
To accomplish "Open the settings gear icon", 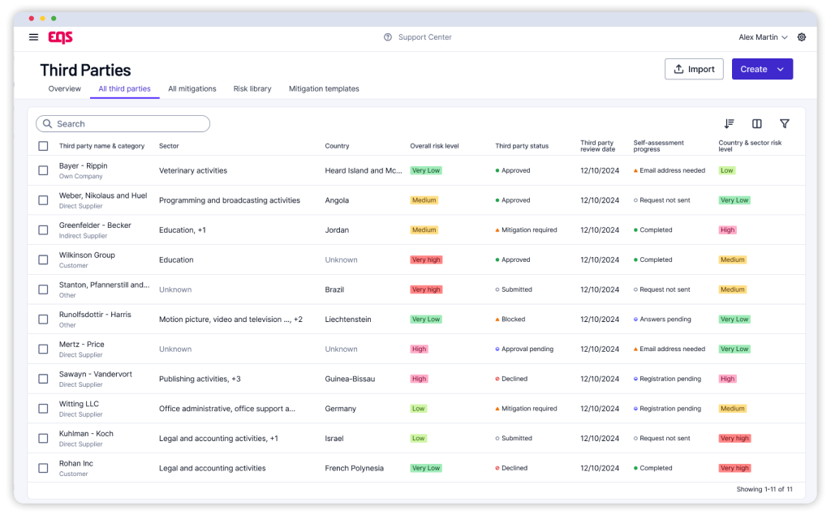I will (802, 37).
